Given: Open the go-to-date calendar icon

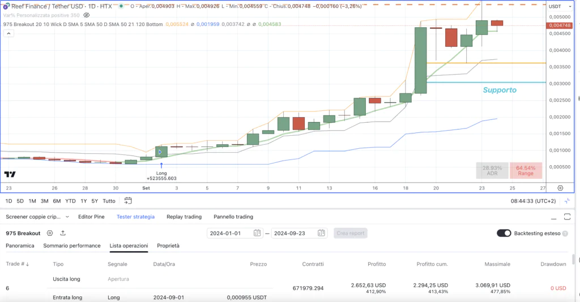Looking at the screenshot, I should [x=128, y=201].
